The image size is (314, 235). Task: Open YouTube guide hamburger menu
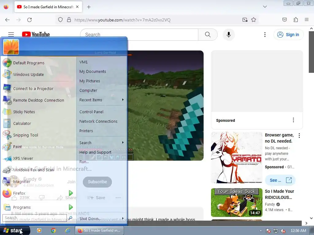click(11, 35)
